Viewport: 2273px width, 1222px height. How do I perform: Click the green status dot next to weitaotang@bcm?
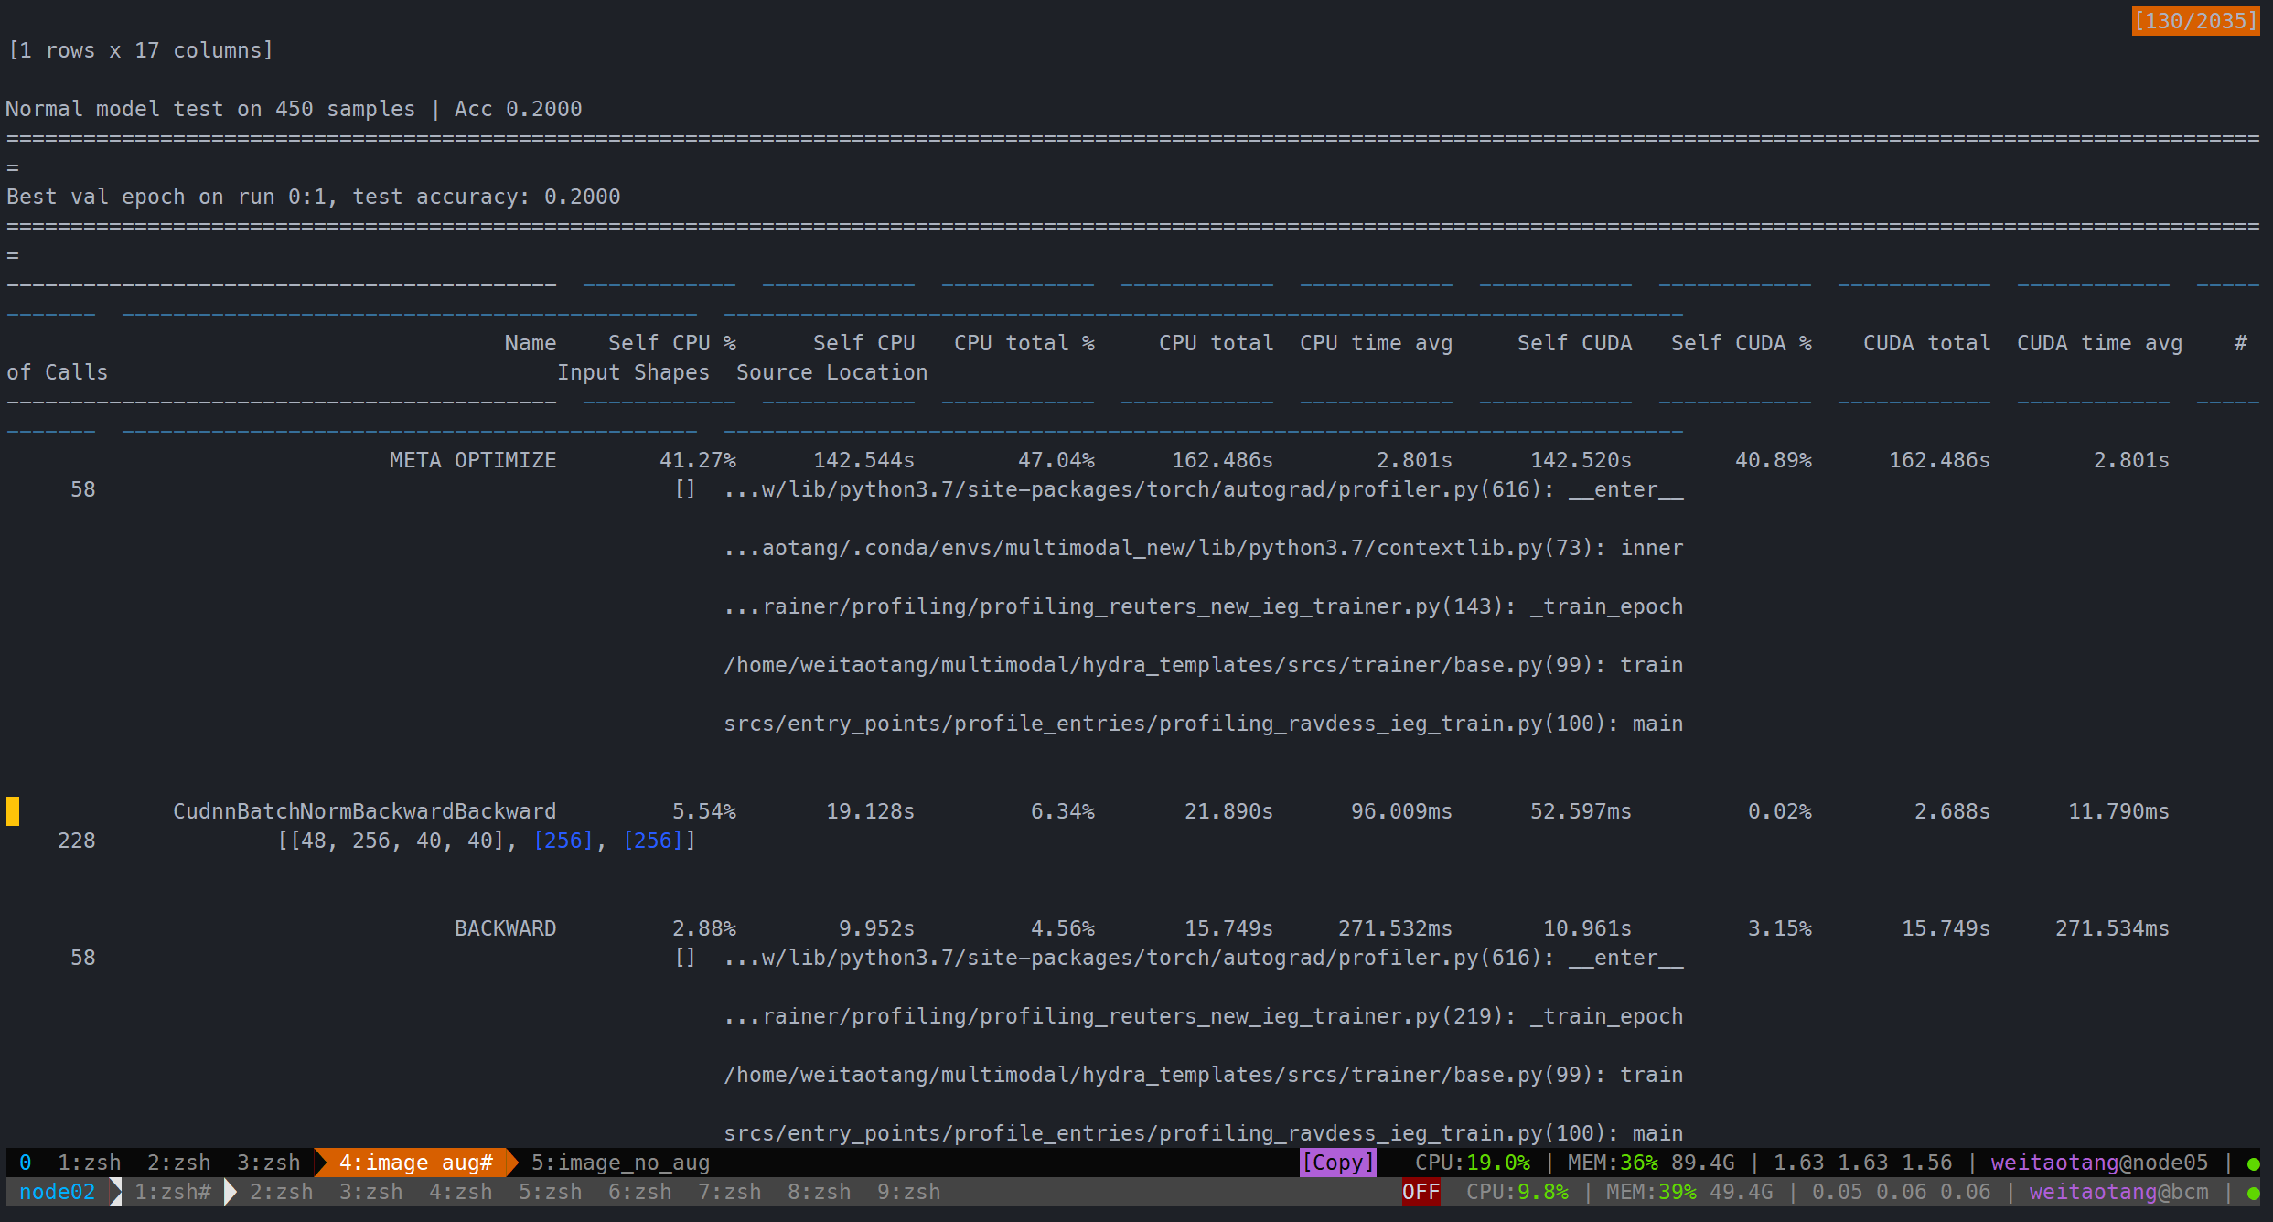[x=2253, y=1194]
